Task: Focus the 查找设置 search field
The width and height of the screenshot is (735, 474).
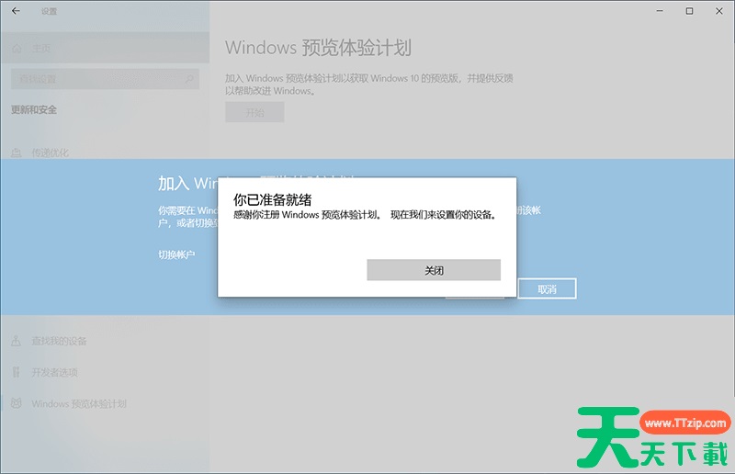Action: 105,79
